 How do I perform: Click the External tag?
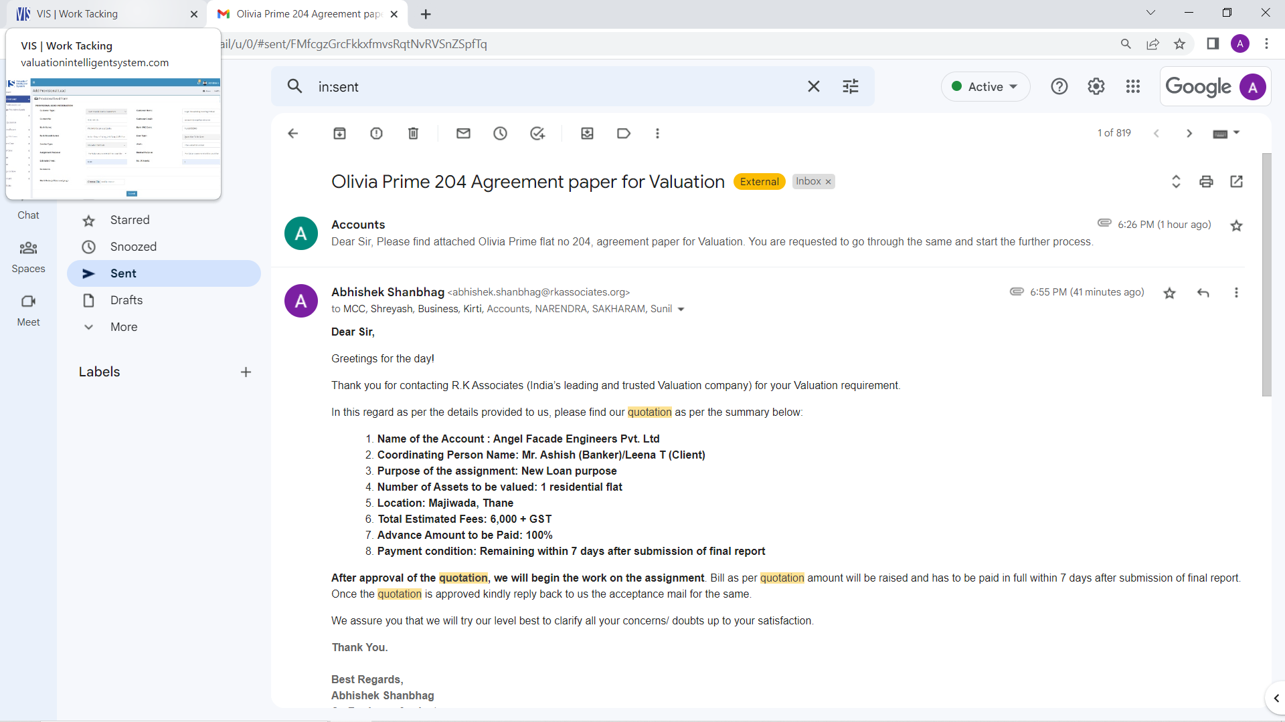[x=759, y=182]
